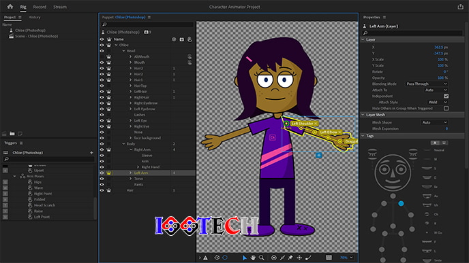
Task: Switch to Stream mode tab
Action: tap(60, 7)
